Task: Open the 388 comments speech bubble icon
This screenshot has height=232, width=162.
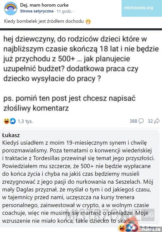Action: pos(141,121)
